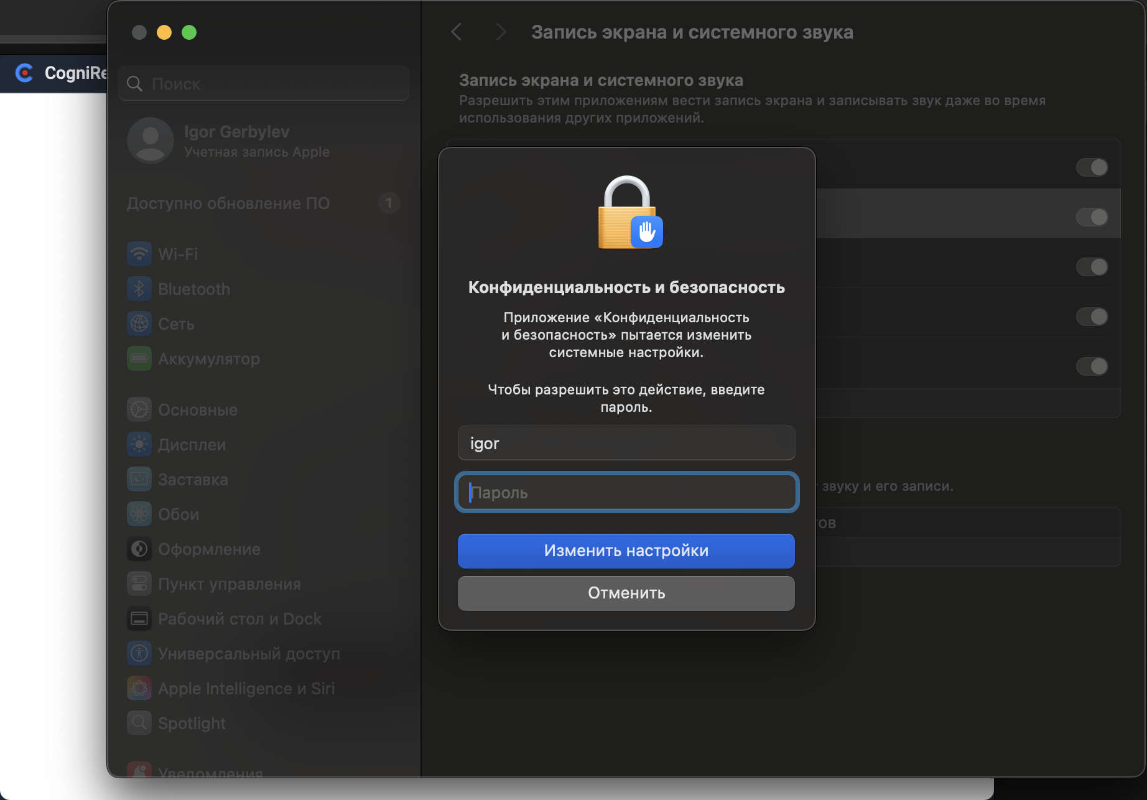Open Пункт управления settings section
Screen dimensions: 1147x800
tap(229, 584)
